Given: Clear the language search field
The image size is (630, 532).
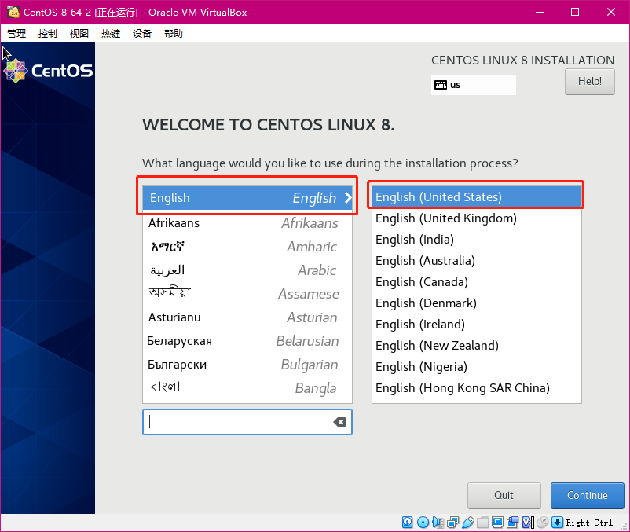Looking at the screenshot, I should [x=339, y=422].
